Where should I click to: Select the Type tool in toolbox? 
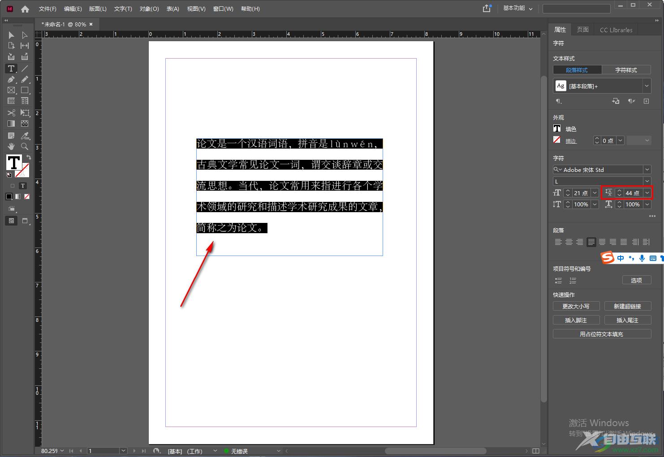11,68
